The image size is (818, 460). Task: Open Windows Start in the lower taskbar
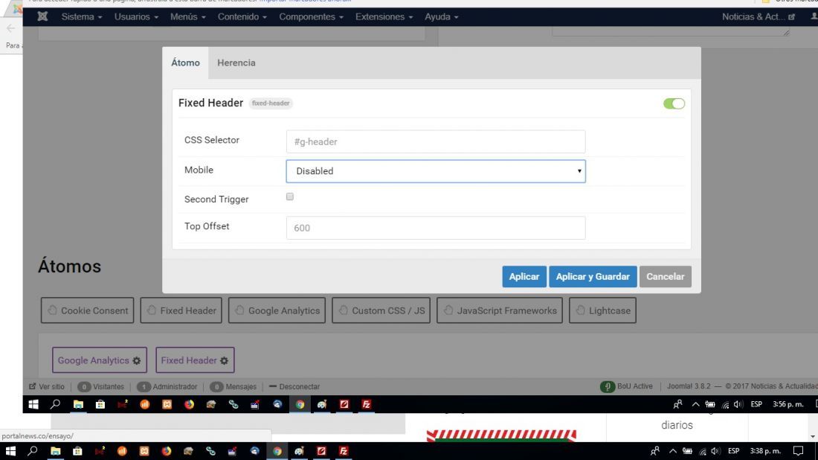pos(10,451)
